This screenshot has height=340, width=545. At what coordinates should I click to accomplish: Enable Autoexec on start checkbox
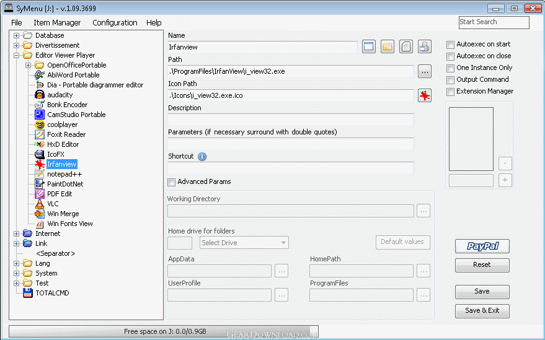click(x=451, y=45)
